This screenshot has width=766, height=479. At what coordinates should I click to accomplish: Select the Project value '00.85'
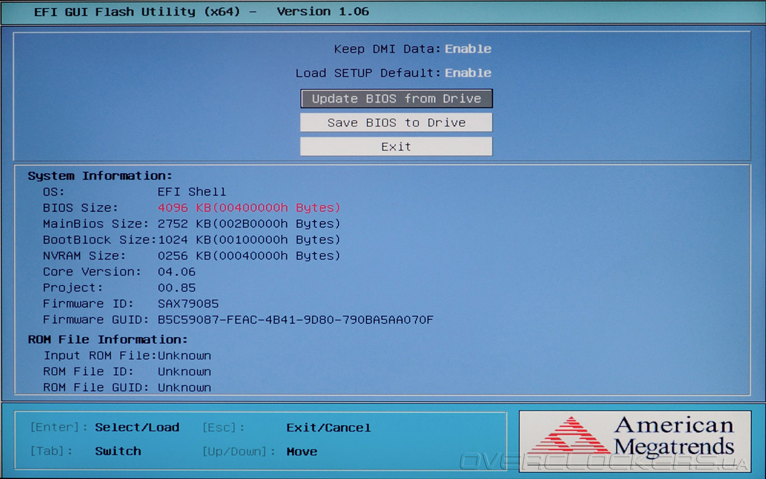click(177, 288)
